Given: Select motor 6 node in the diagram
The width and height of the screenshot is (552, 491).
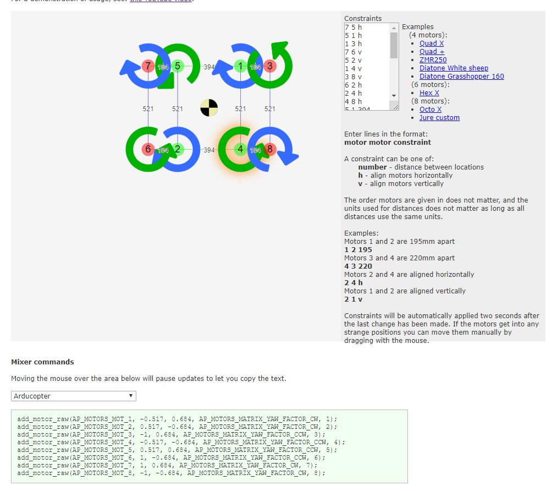Looking at the screenshot, I should tap(148, 149).
